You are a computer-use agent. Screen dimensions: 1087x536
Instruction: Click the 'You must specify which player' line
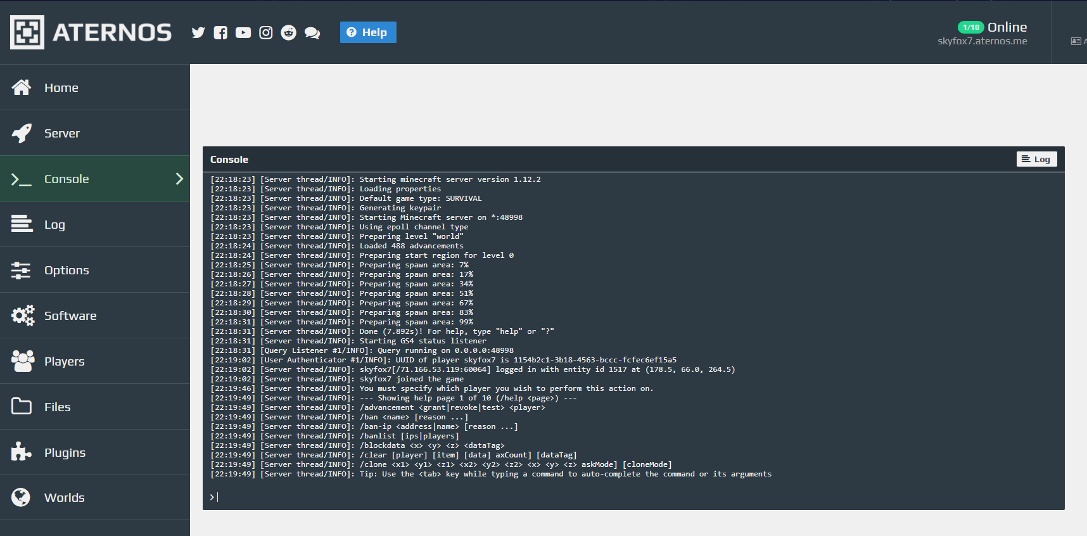(x=432, y=388)
